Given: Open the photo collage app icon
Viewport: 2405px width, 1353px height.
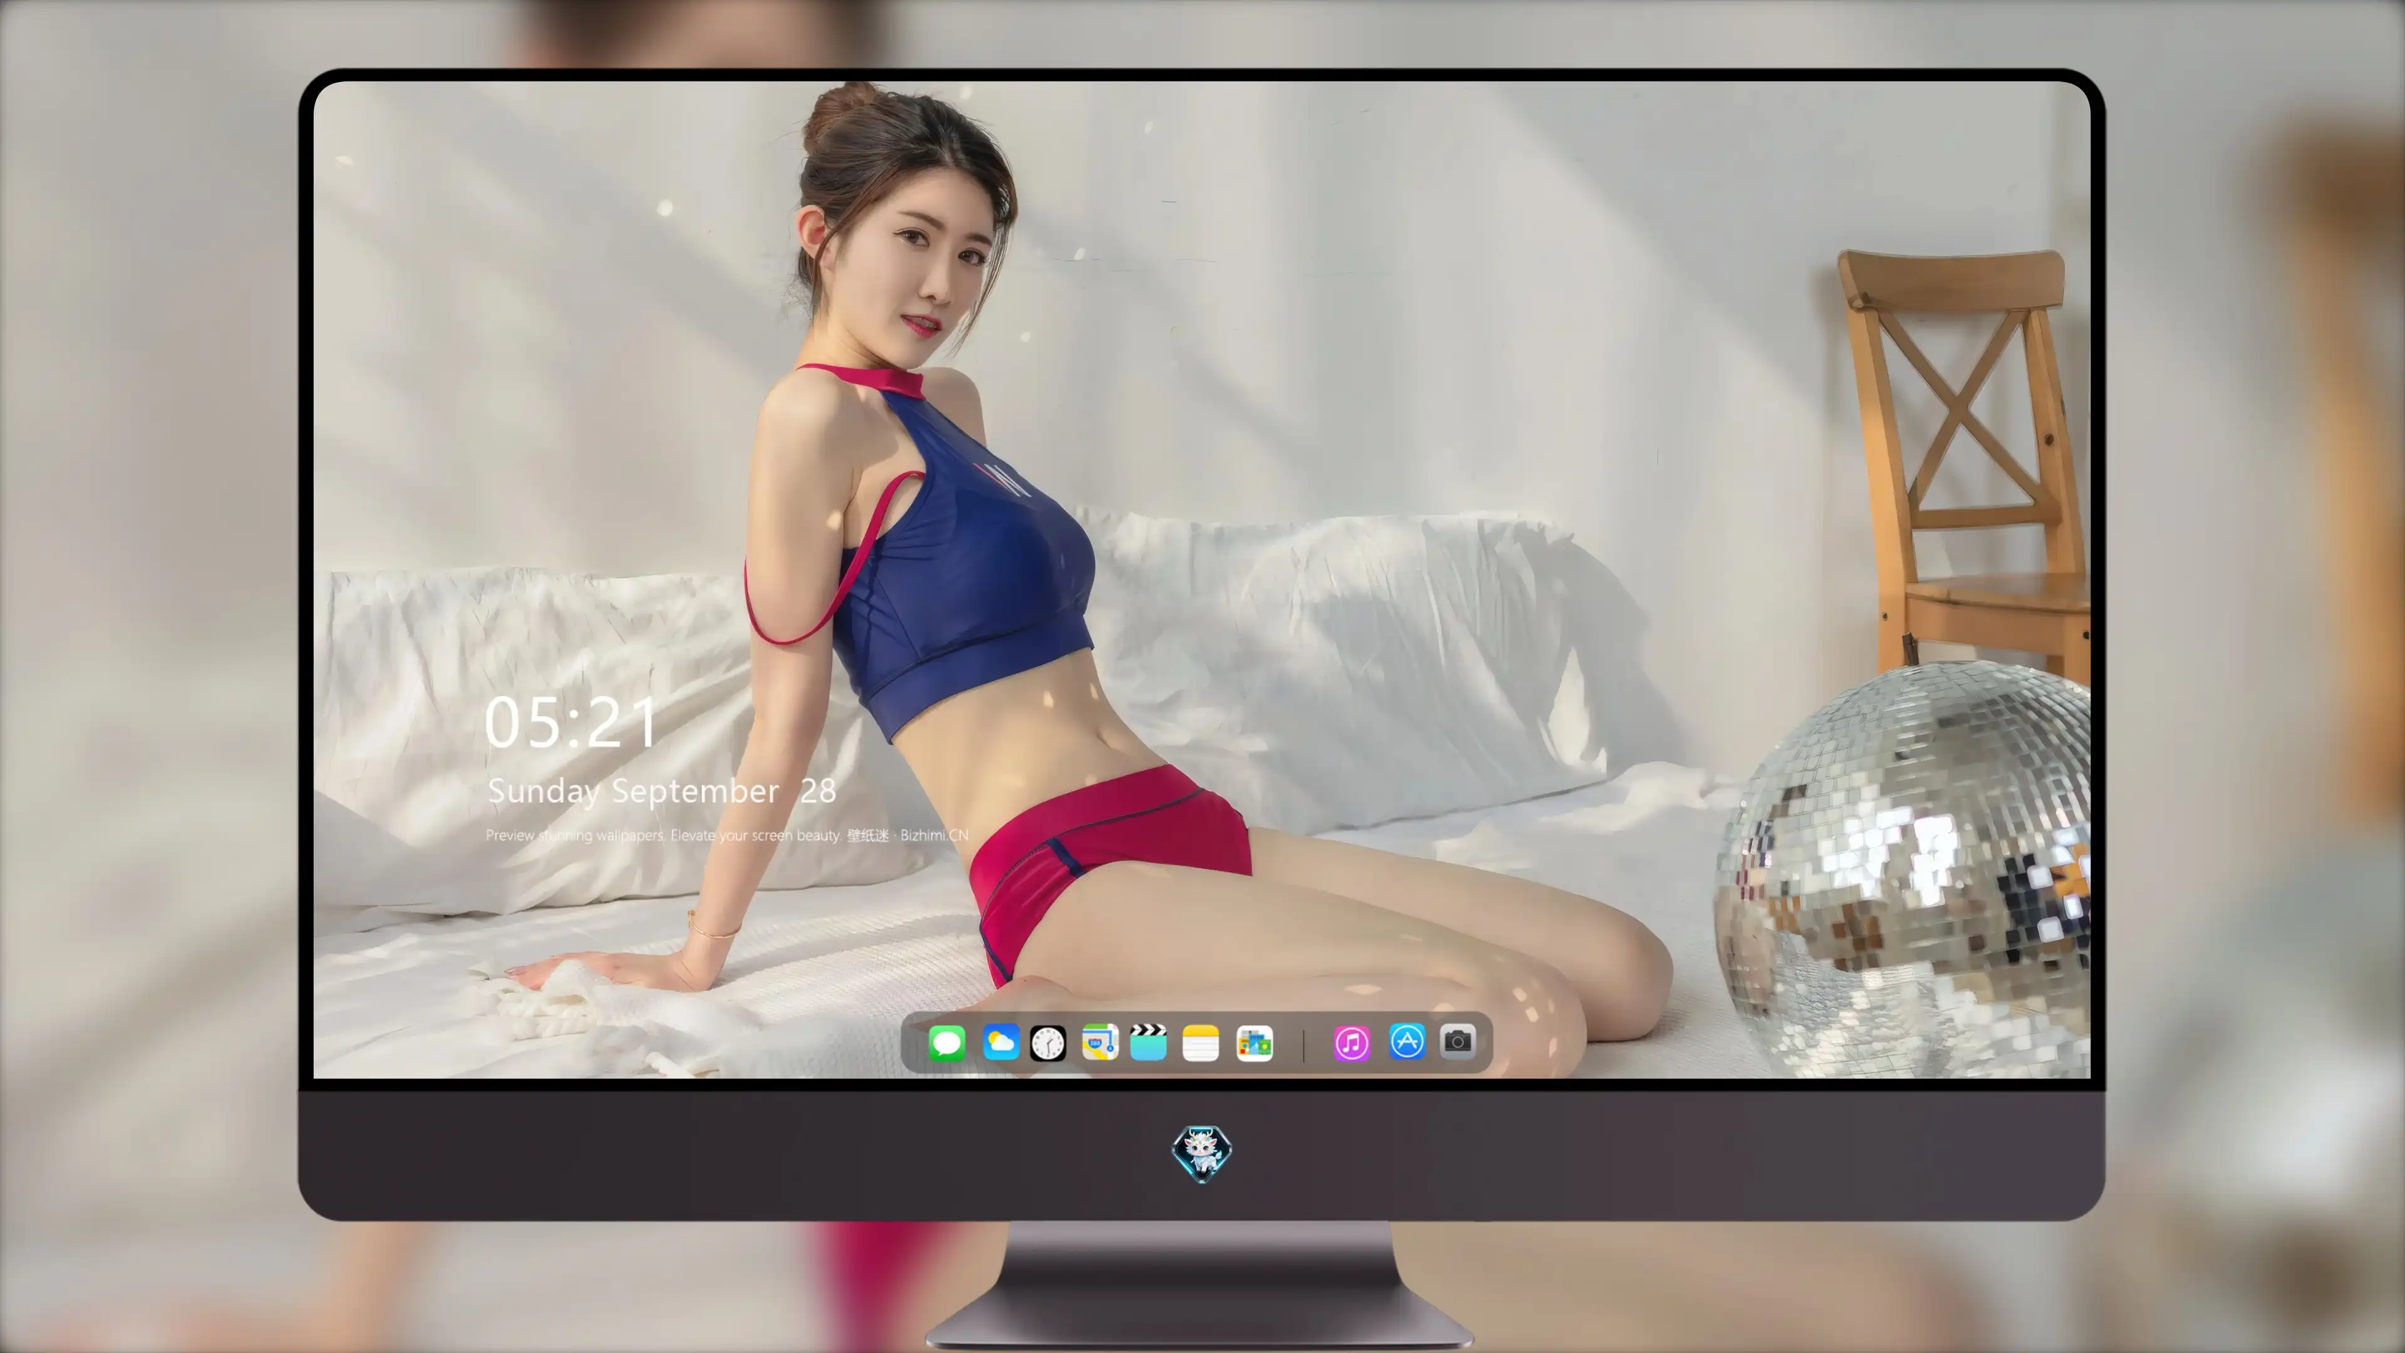Looking at the screenshot, I should [1254, 1043].
